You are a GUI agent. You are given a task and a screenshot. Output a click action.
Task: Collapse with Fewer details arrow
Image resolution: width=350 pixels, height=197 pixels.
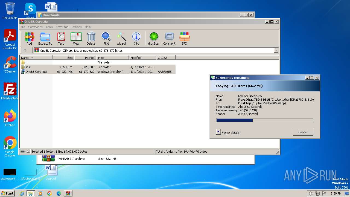(218, 132)
